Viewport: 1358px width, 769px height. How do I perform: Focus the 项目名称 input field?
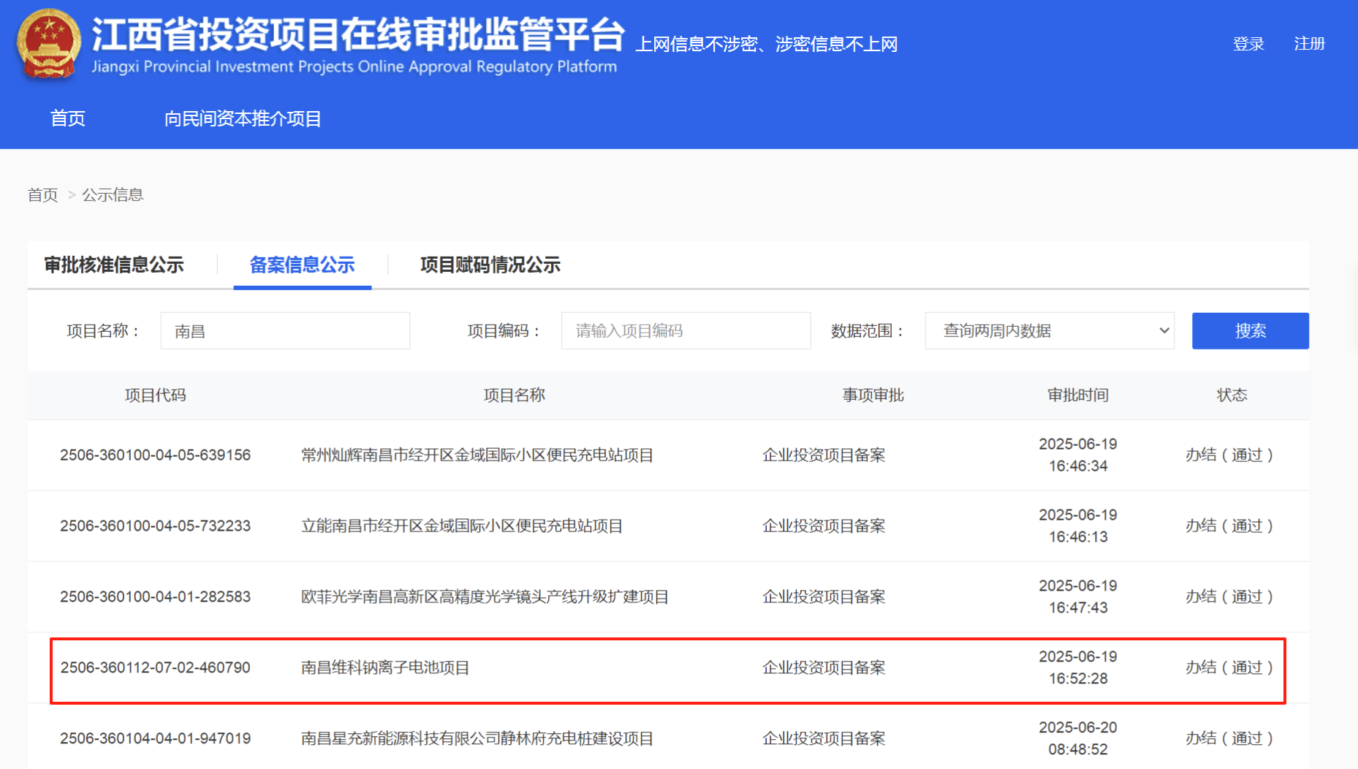click(285, 331)
